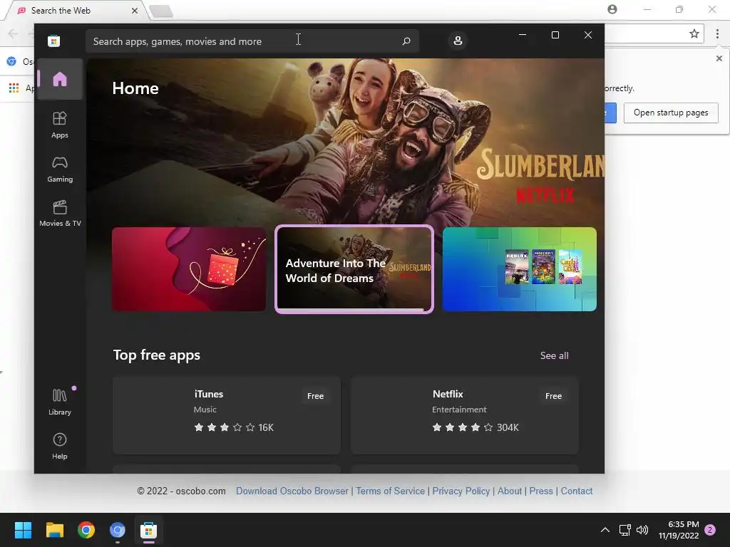
Task: Open the Windows Start menu
Action: pos(23,530)
